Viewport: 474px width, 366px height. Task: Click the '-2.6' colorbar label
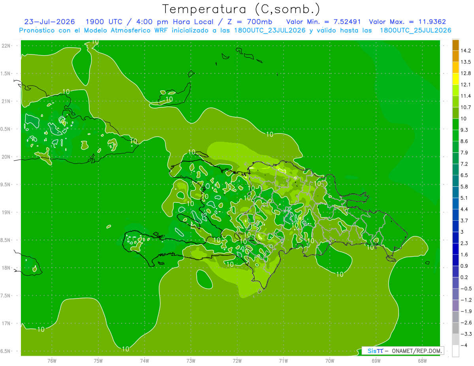(x=466, y=323)
